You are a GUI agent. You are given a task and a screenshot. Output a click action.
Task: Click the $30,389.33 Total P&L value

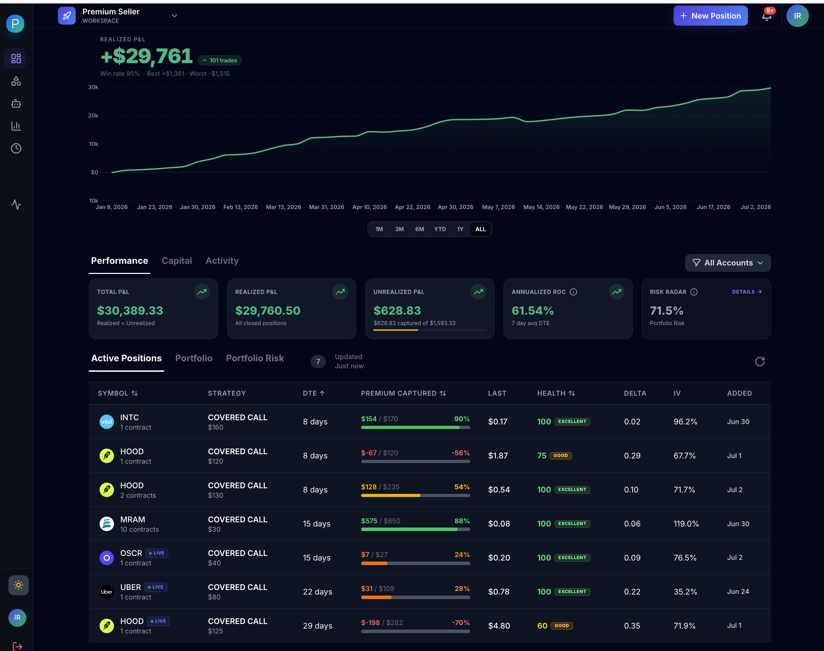130,311
